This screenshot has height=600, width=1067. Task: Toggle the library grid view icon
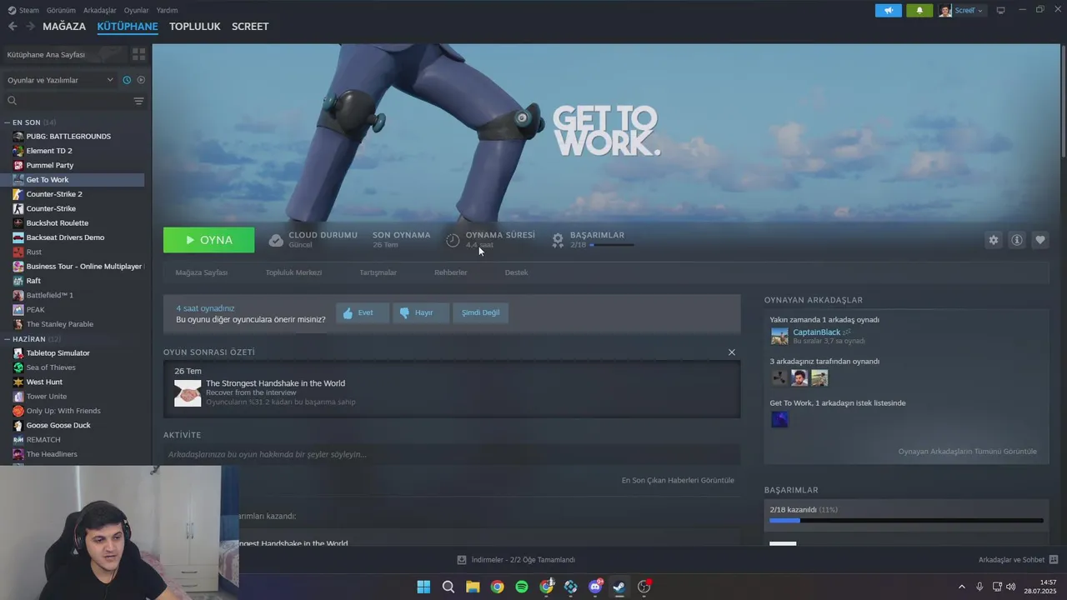138,54
